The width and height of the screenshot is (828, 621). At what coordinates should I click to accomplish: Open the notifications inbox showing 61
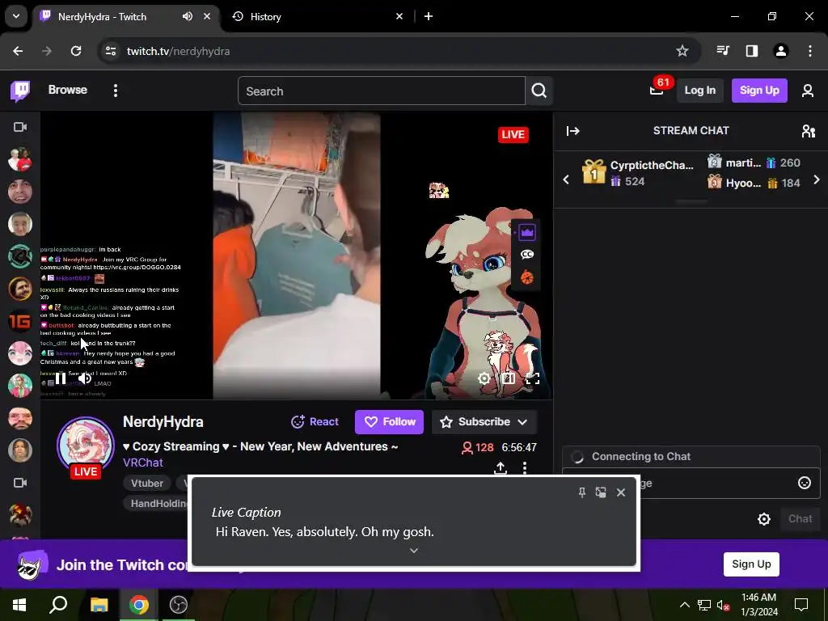[x=657, y=90]
